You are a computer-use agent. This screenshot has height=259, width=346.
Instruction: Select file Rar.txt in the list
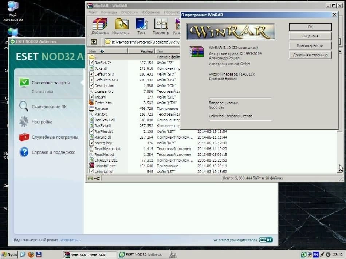[101, 114]
